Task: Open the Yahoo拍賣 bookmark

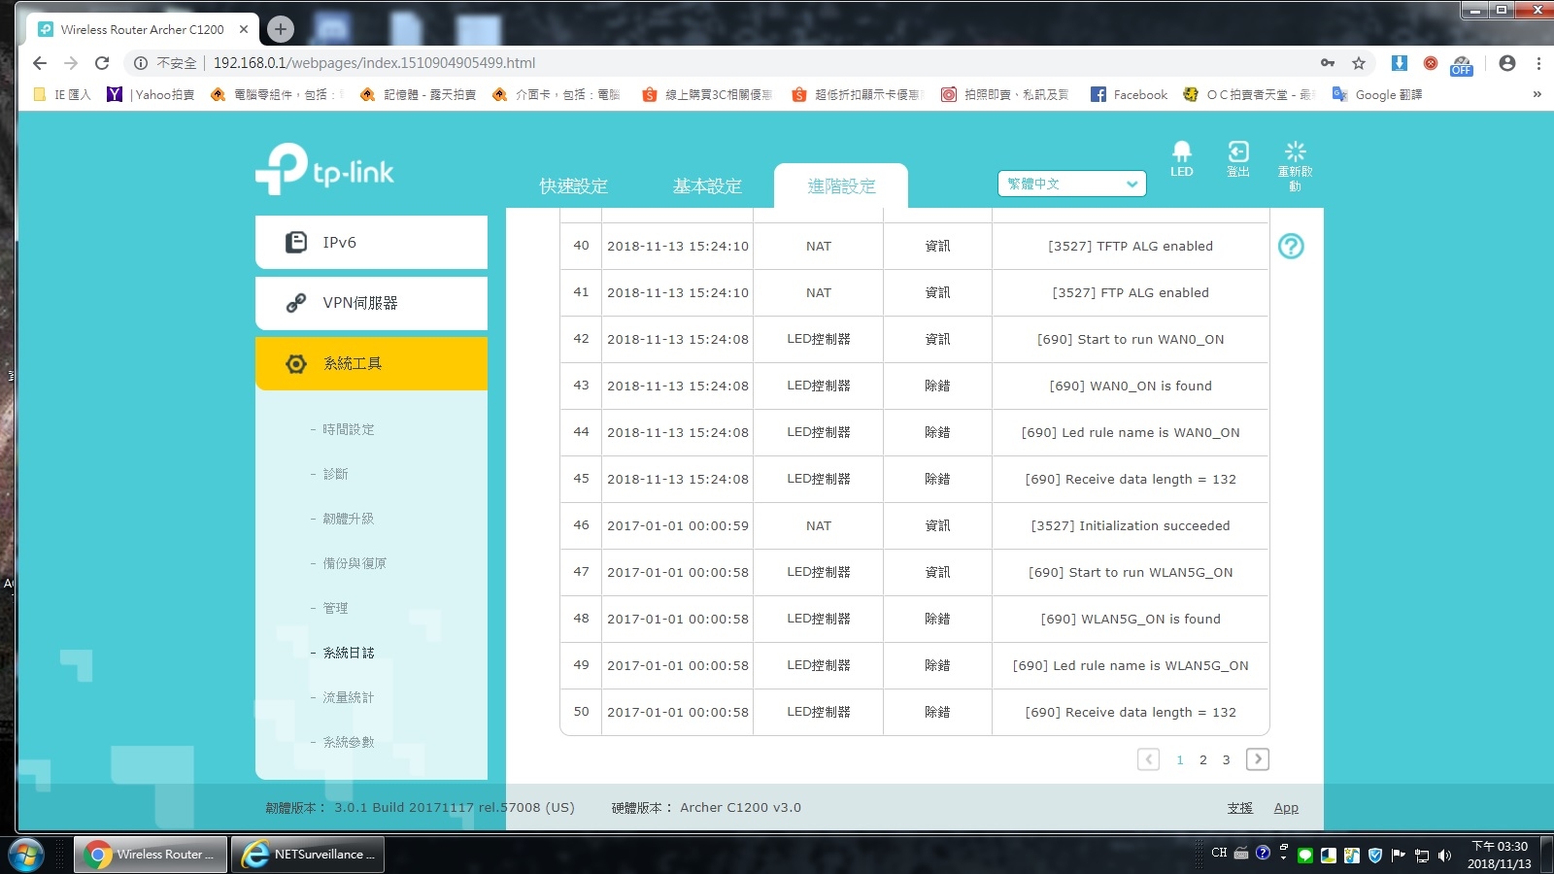Action: point(152,94)
